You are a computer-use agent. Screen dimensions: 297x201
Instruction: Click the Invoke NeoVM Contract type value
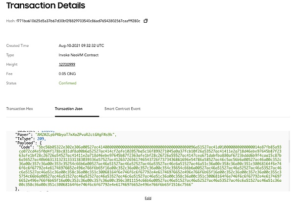[x=79, y=55]
